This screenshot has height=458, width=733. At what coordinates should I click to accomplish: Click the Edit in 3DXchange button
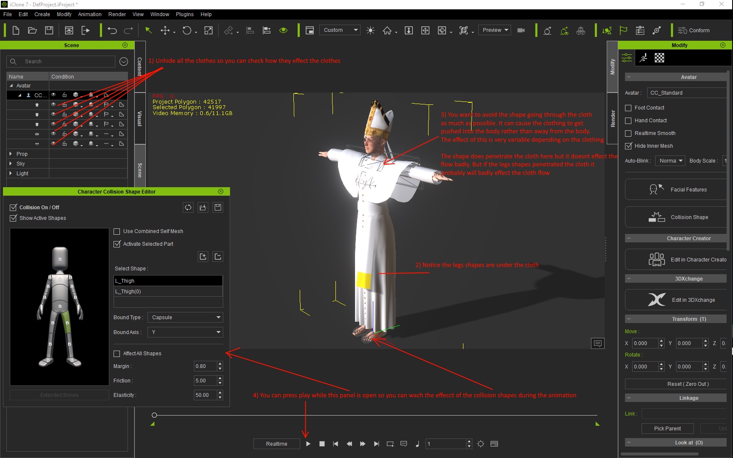tap(676, 300)
